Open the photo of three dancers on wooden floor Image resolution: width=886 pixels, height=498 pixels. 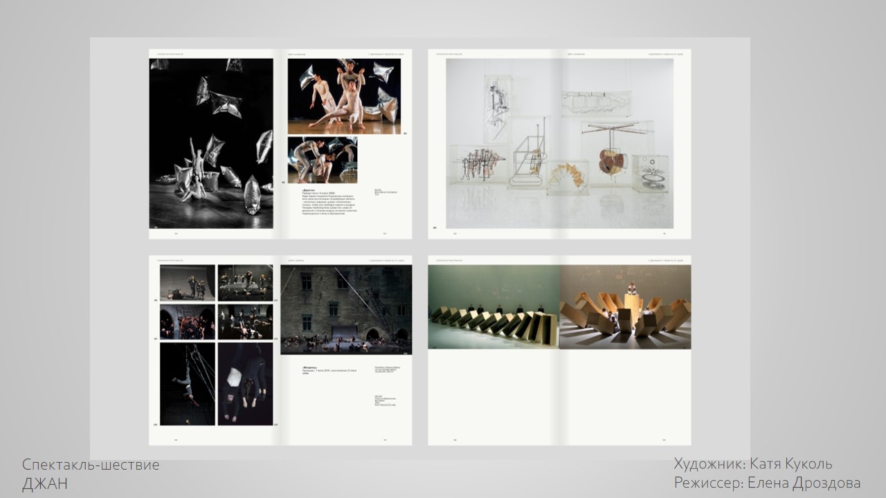(344, 96)
